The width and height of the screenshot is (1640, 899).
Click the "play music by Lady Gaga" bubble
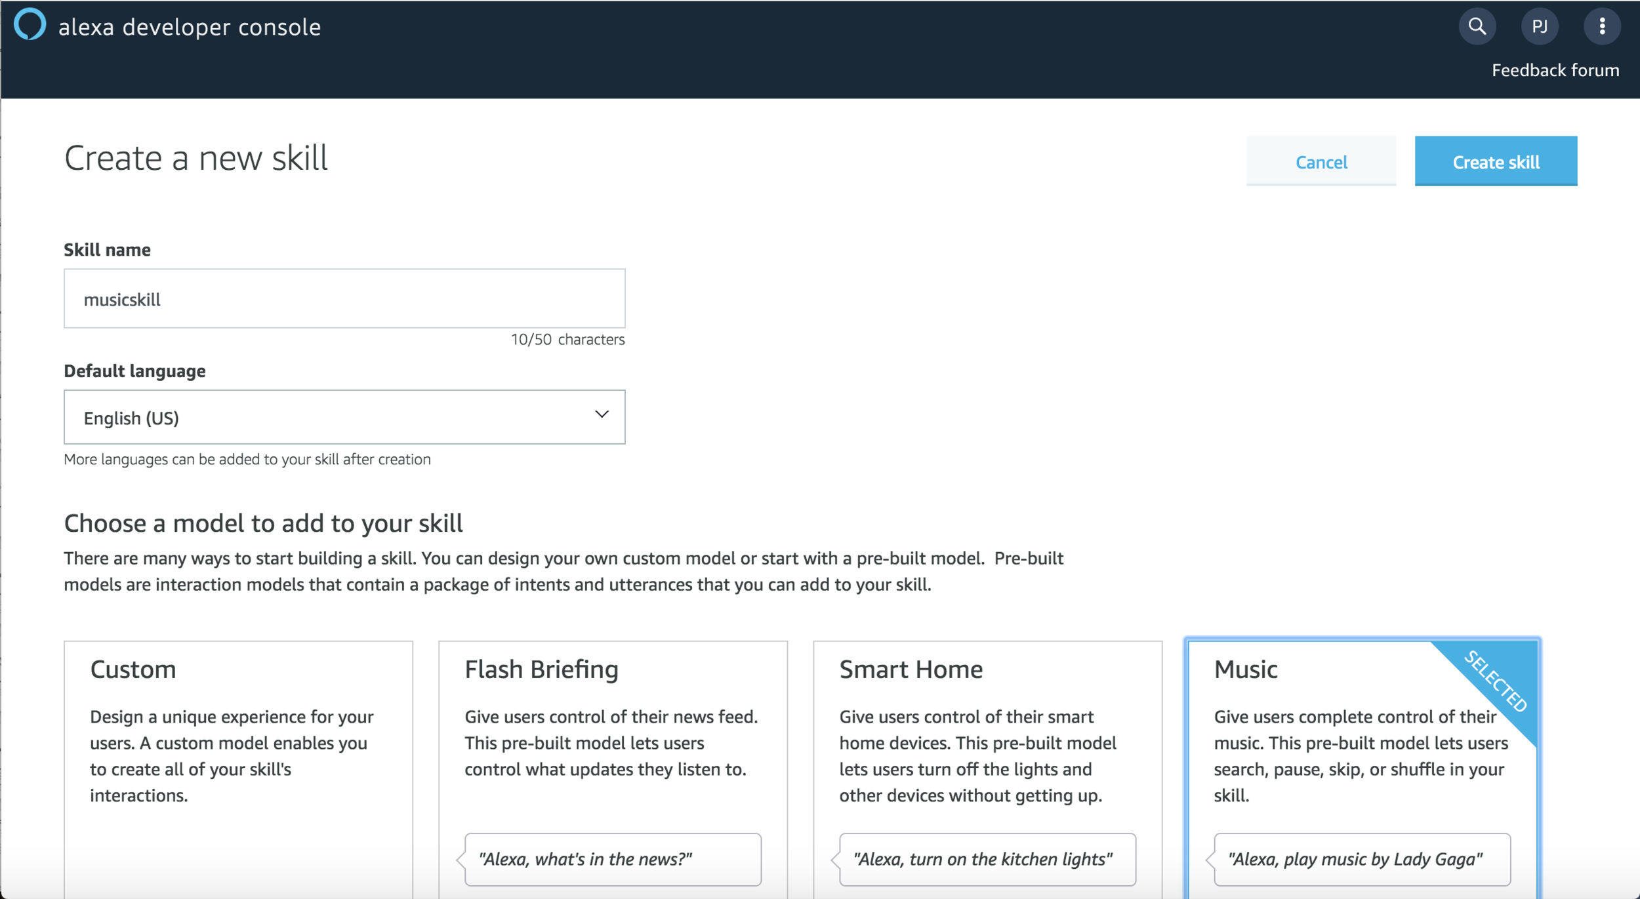tap(1362, 859)
